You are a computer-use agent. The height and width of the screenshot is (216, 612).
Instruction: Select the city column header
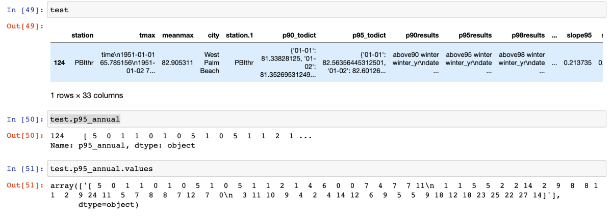coord(213,36)
